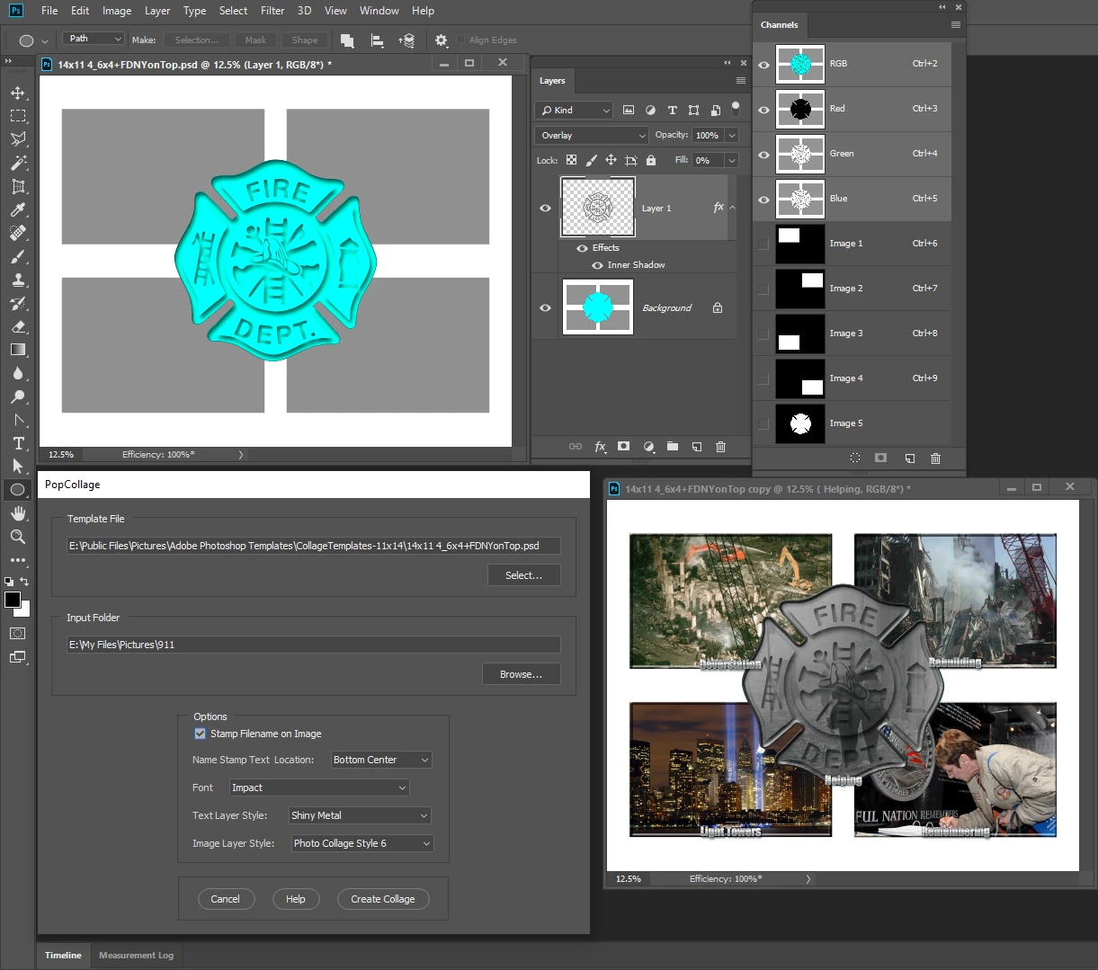1098x970 pixels.
Task: Click the Quick Mask mode icon
Action: (x=17, y=634)
